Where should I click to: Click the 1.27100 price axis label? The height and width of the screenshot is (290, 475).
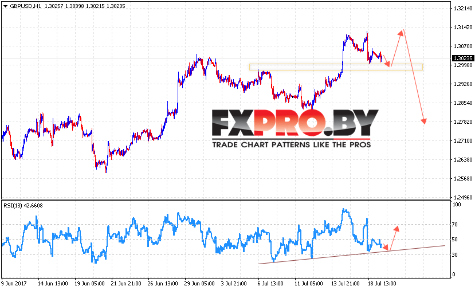[463, 140]
